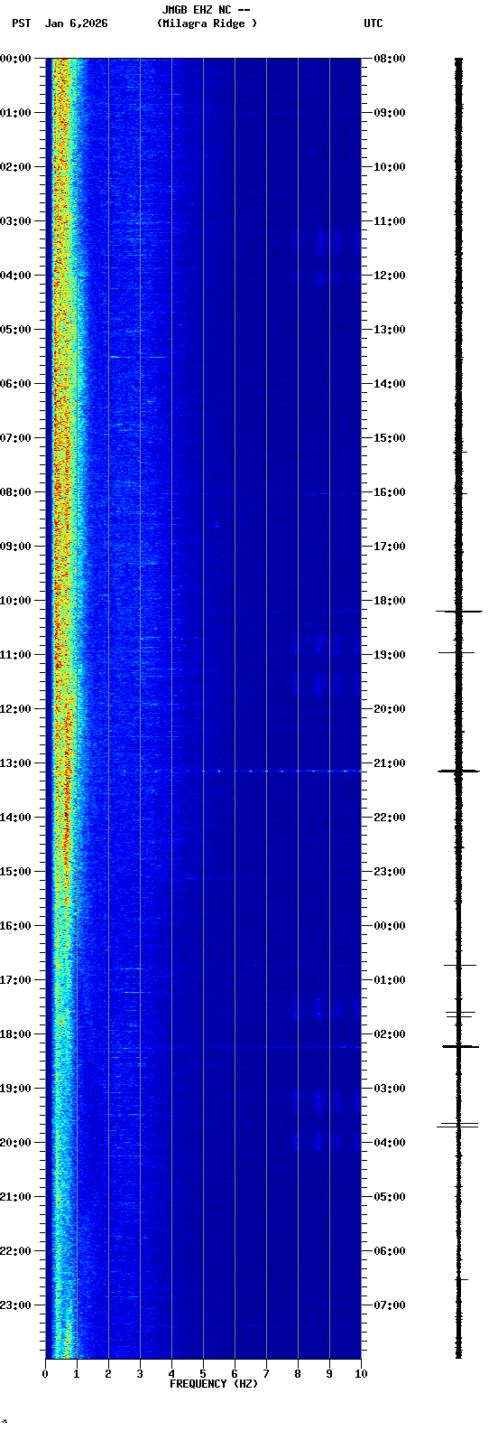Click the 16:00 UTC time label

click(390, 492)
